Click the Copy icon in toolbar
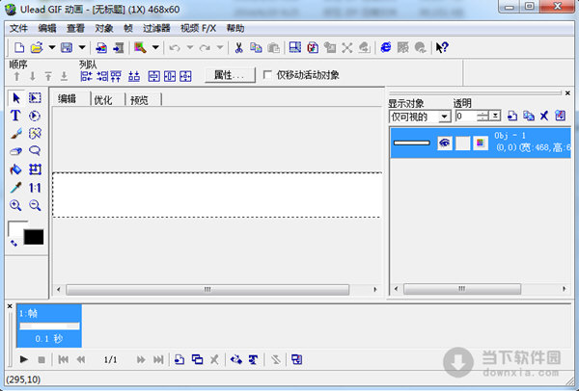Viewport: 579px width, 391px height. (x=256, y=47)
